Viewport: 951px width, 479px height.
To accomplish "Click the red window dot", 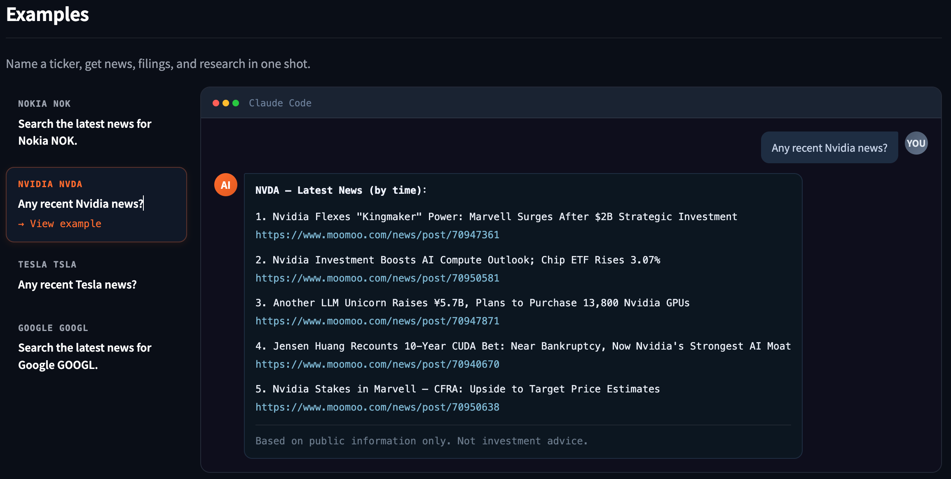I will pos(216,103).
